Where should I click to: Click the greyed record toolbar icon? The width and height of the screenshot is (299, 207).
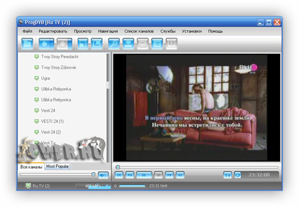(x=143, y=44)
